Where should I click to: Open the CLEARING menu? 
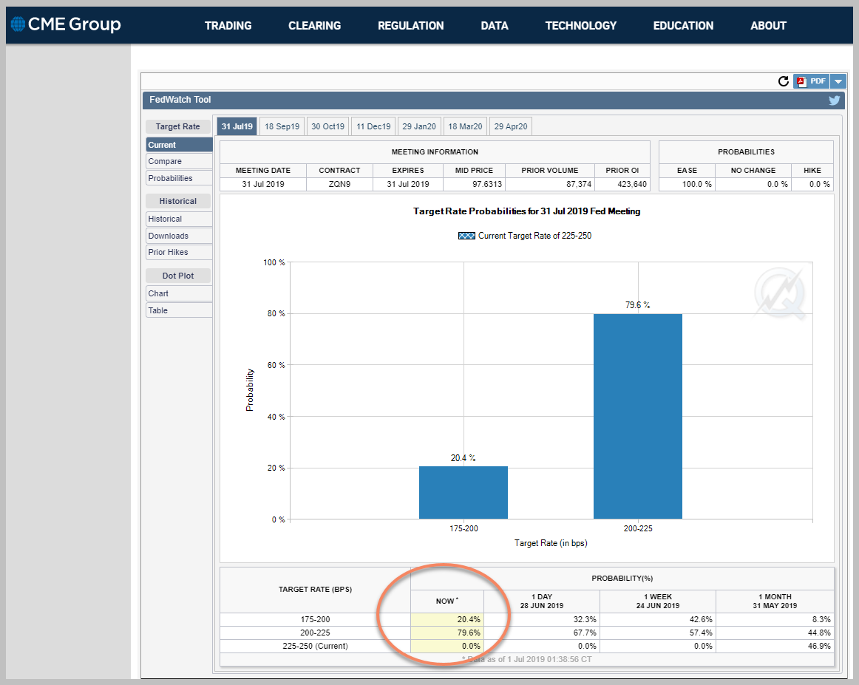314,26
